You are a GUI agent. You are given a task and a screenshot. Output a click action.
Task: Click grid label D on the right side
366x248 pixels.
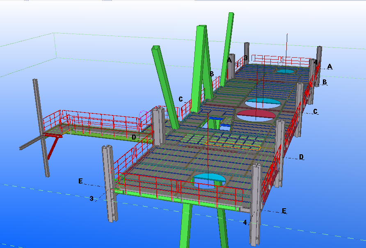coord(301,157)
